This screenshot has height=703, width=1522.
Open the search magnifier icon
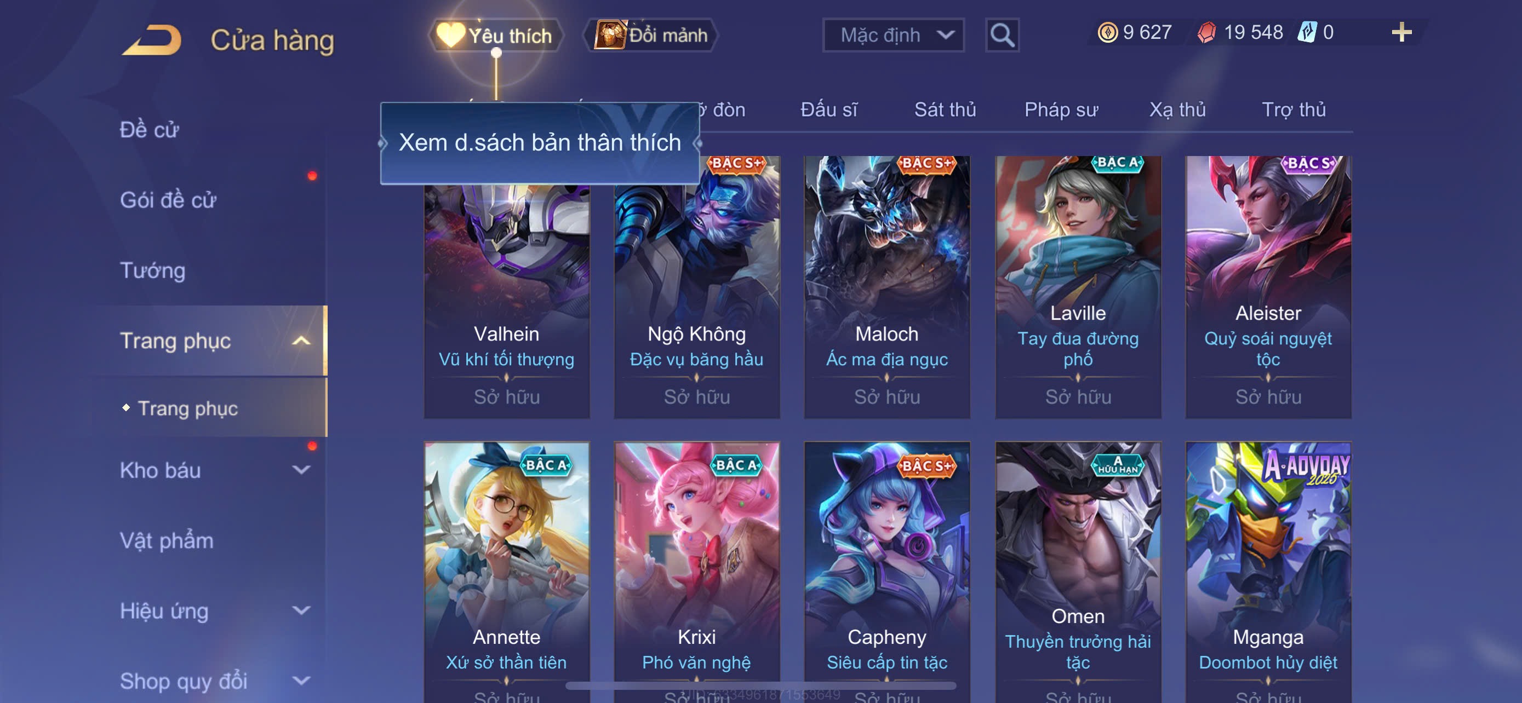tap(1002, 36)
